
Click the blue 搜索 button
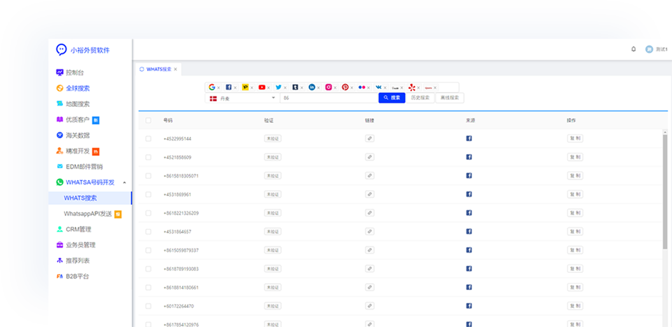pyautogui.click(x=392, y=98)
